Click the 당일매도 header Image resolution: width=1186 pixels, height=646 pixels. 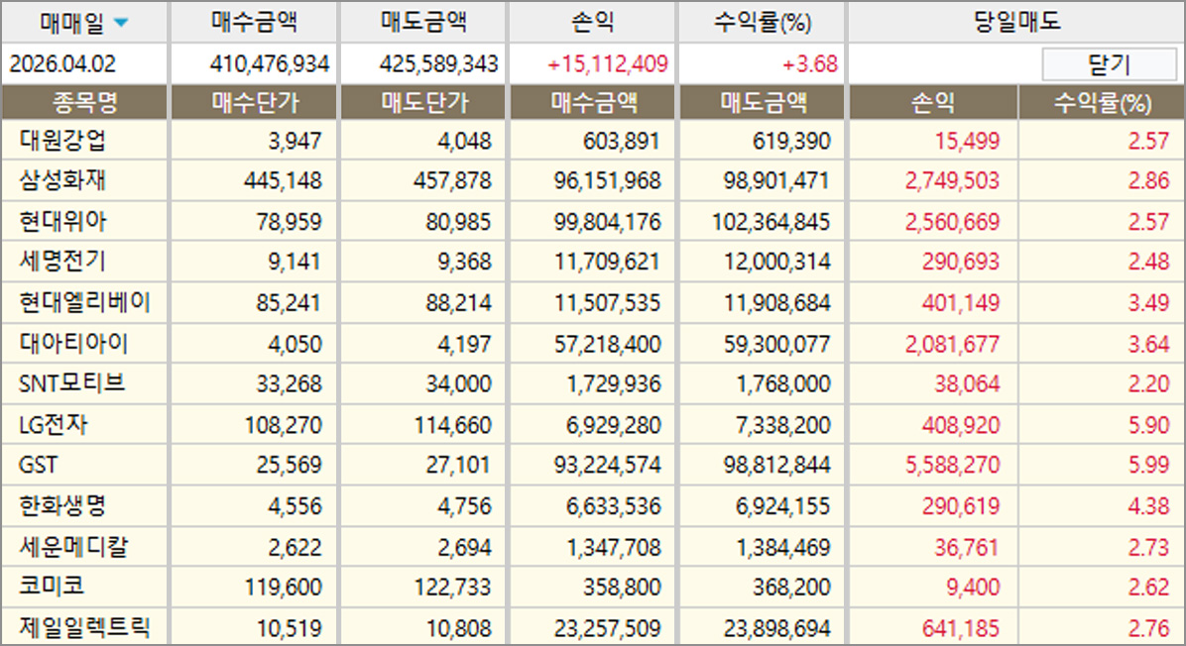click(x=1016, y=23)
